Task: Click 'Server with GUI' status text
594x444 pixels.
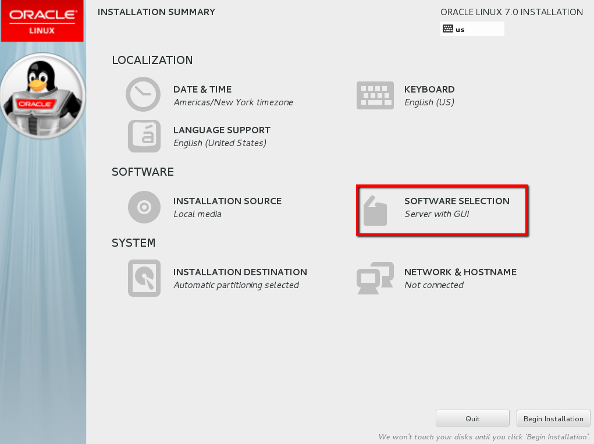Action: coord(437,214)
